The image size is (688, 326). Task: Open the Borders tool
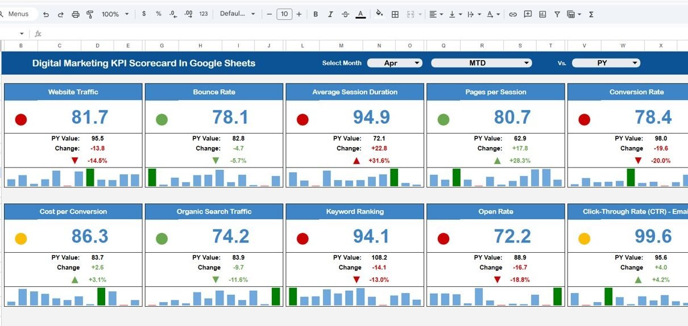pos(395,14)
